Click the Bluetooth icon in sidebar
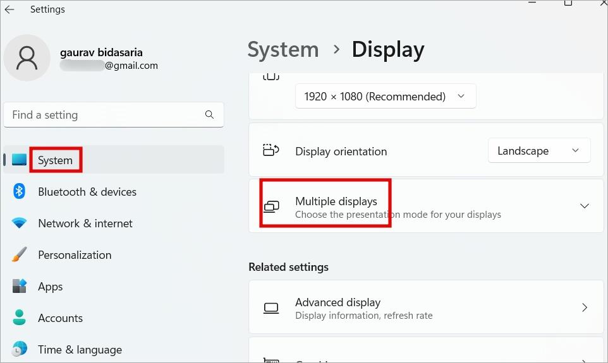The image size is (608, 363). [19, 191]
